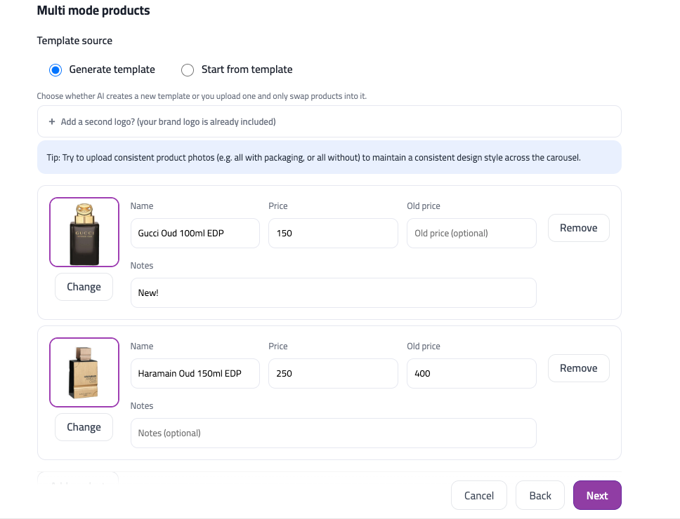This screenshot has height=519, width=680.
Task: Click the Name field containing Gucci Oud 100ml EDP
Action: (x=195, y=233)
